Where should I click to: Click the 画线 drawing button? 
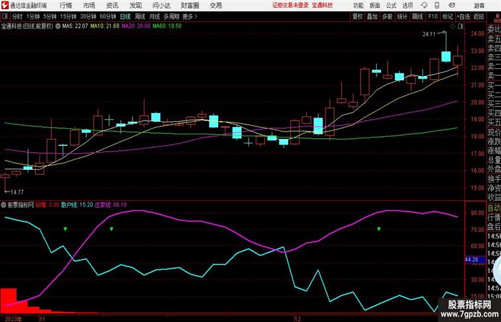click(417, 17)
